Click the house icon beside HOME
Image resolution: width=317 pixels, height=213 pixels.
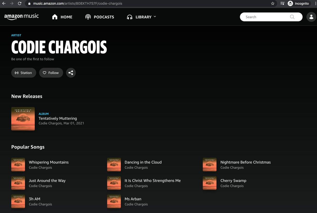click(55, 17)
